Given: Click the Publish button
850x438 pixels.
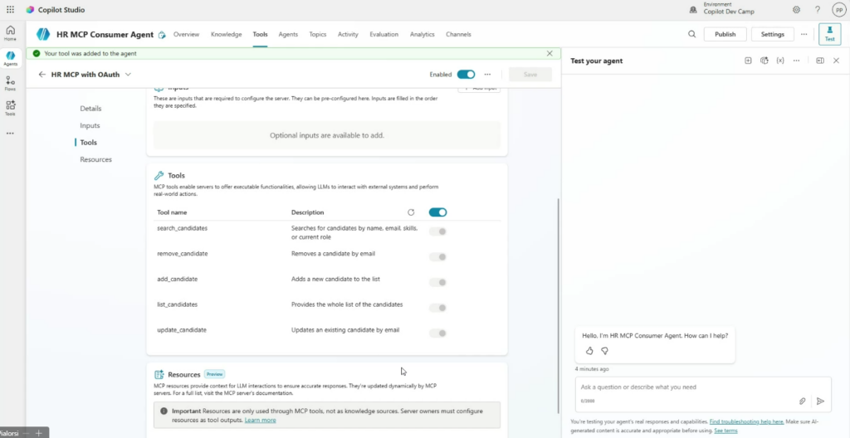Looking at the screenshot, I should click(725, 34).
